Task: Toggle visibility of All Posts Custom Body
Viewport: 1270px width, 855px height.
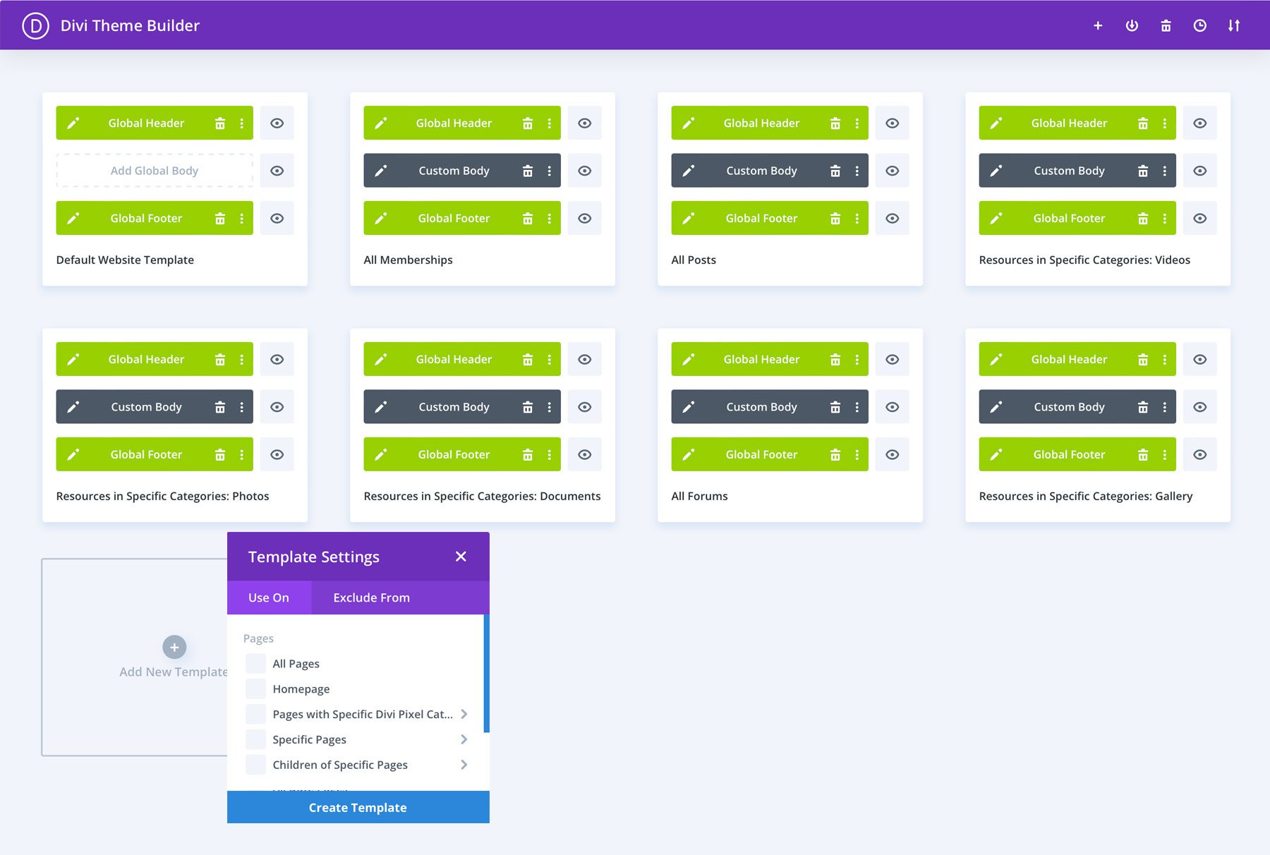Action: pos(892,170)
